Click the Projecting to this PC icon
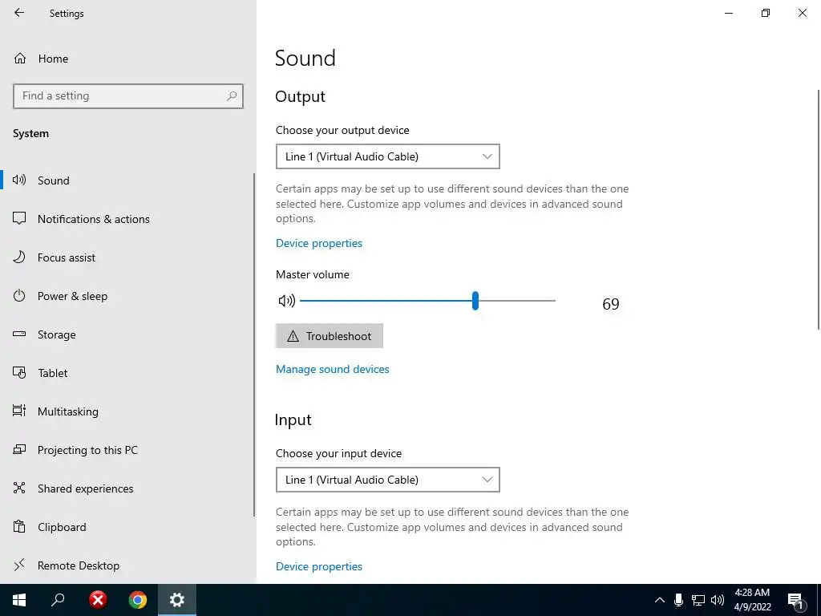This screenshot has width=821, height=616. coord(19,449)
